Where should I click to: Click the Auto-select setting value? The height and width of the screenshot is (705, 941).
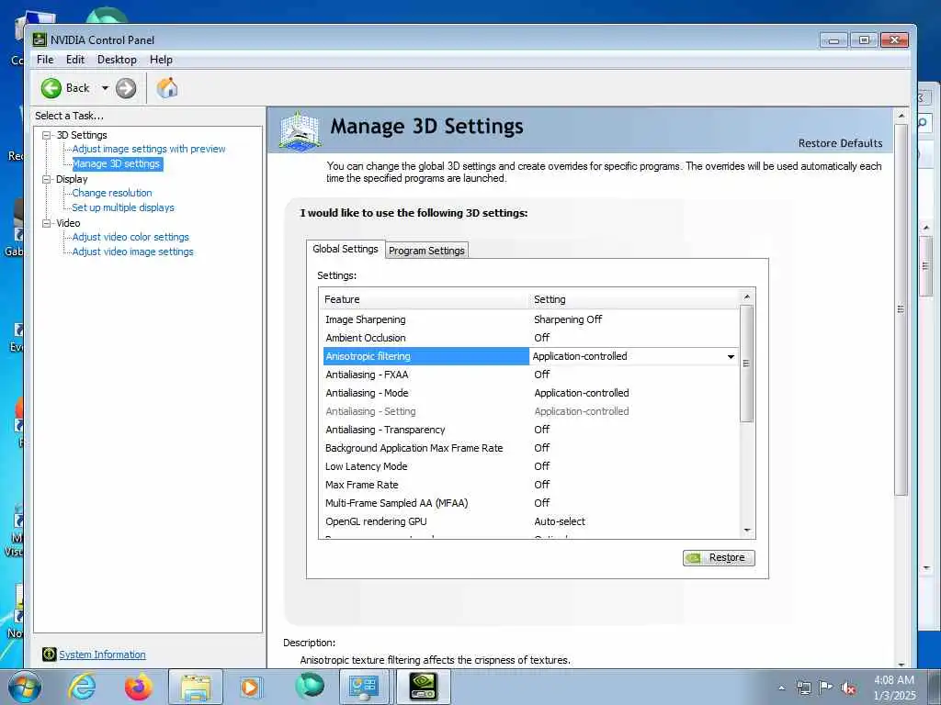point(560,521)
